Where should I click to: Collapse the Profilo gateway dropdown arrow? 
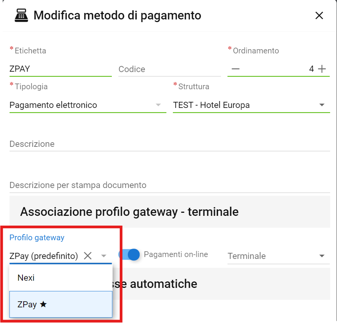click(103, 256)
